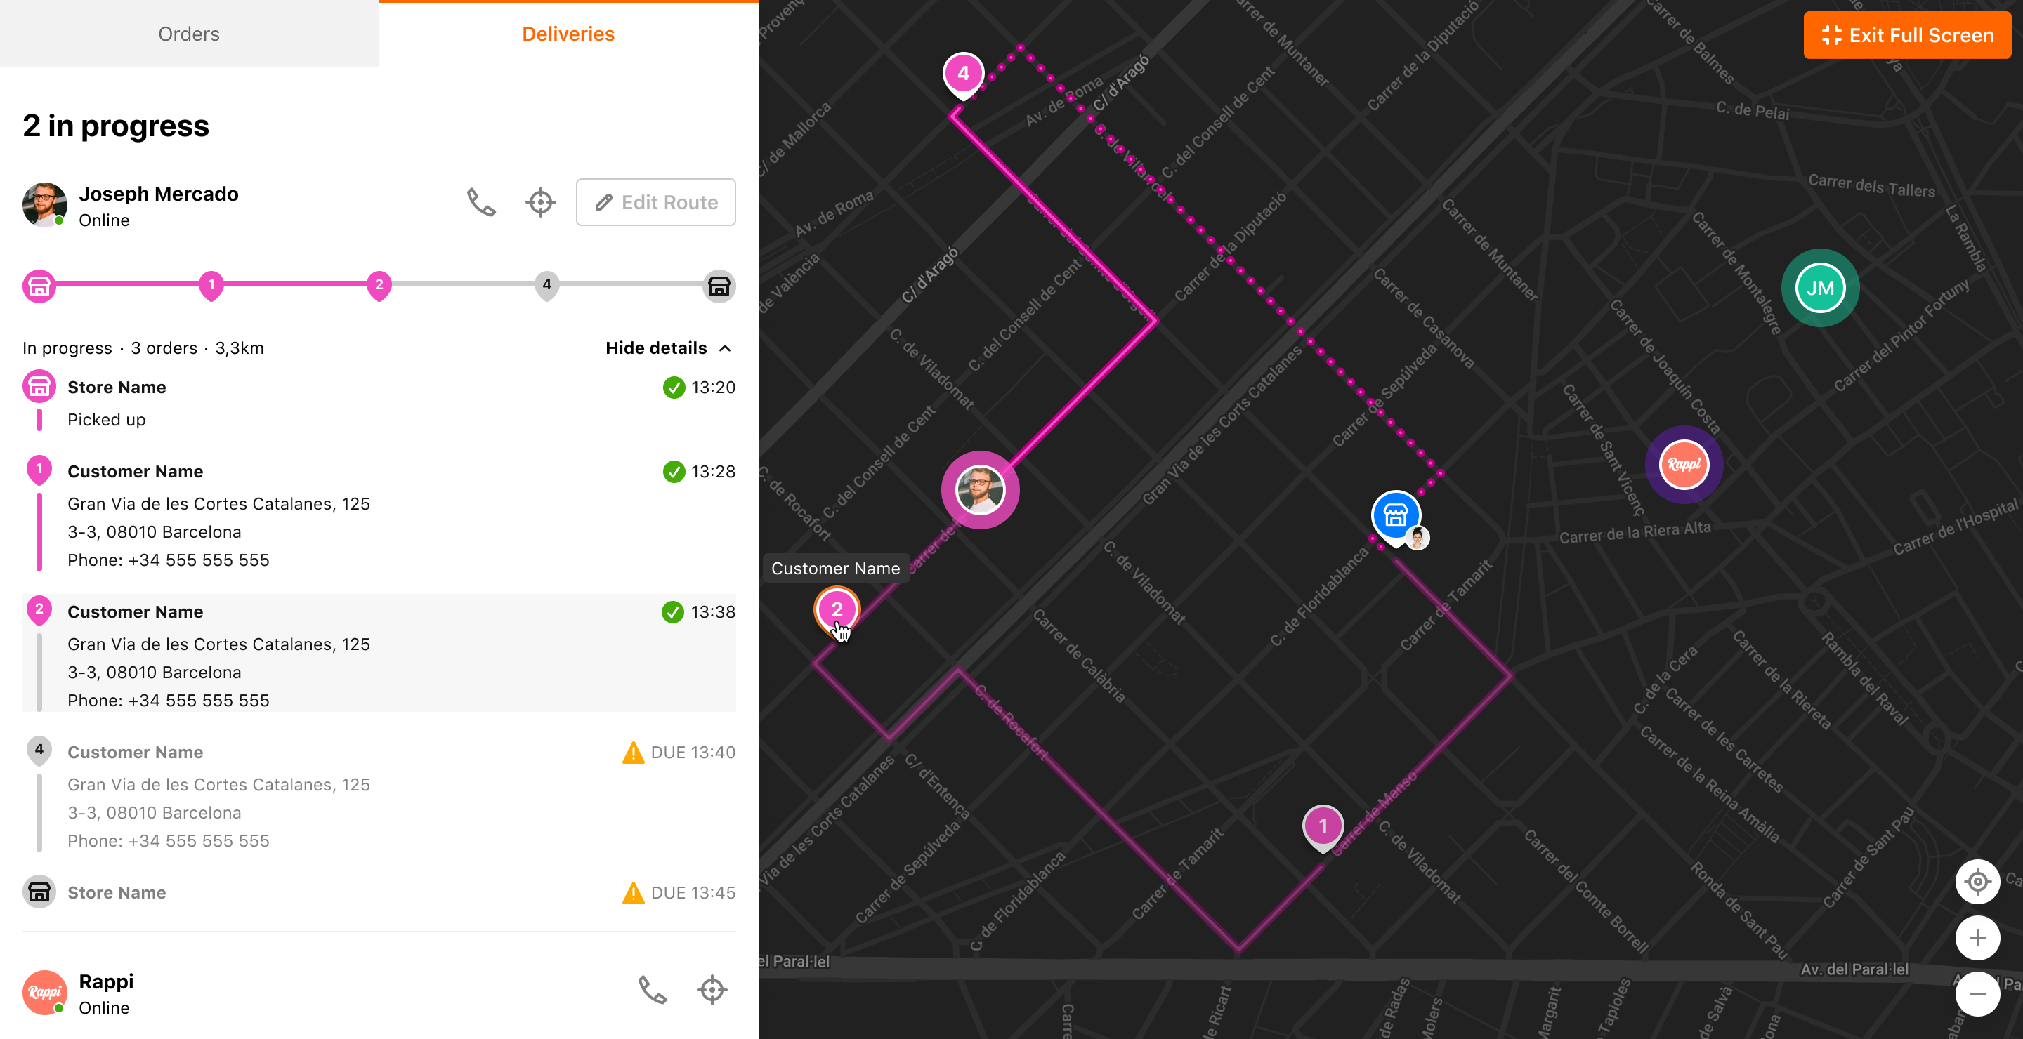Click Exit Full Screen button
Screen dimensions: 2023x1039
pos(1907,35)
